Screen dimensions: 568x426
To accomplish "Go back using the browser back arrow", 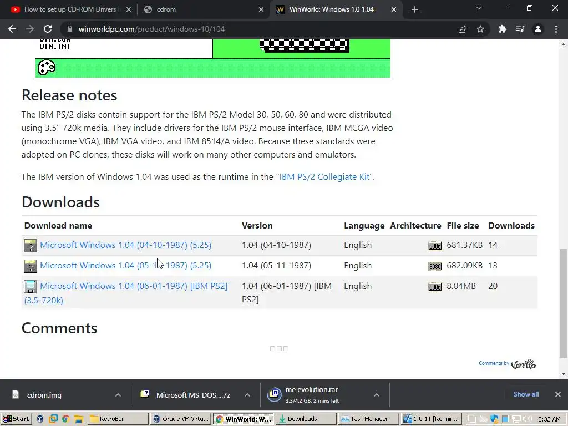I will coord(12,29).
